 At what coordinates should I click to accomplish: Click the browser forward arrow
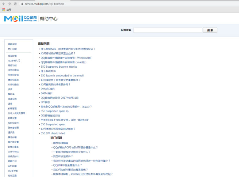(9, 4)
